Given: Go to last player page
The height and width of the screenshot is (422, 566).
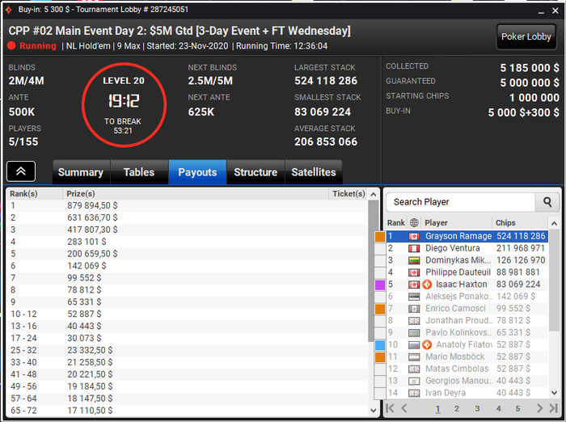Looking at the screenshot, I should click(x=553, y=408).
